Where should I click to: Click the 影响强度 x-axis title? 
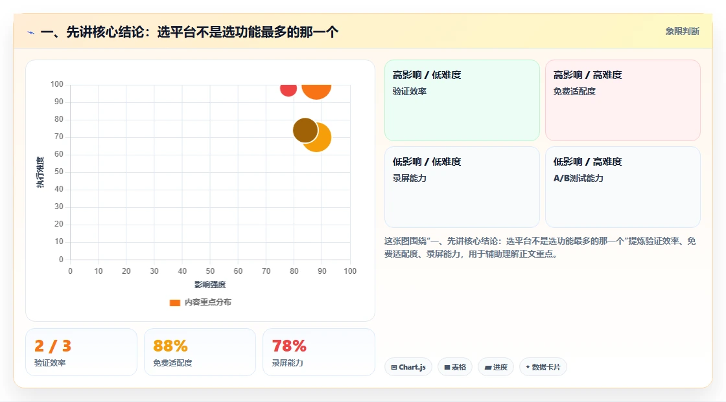pos(210,284)
